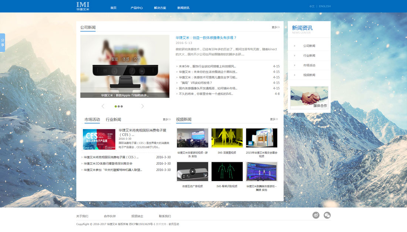Open video thumbnail 2015年华捷艾米高交会展会视频
Viewport: 407px width, 232px height.
click(x=262, y=138)
